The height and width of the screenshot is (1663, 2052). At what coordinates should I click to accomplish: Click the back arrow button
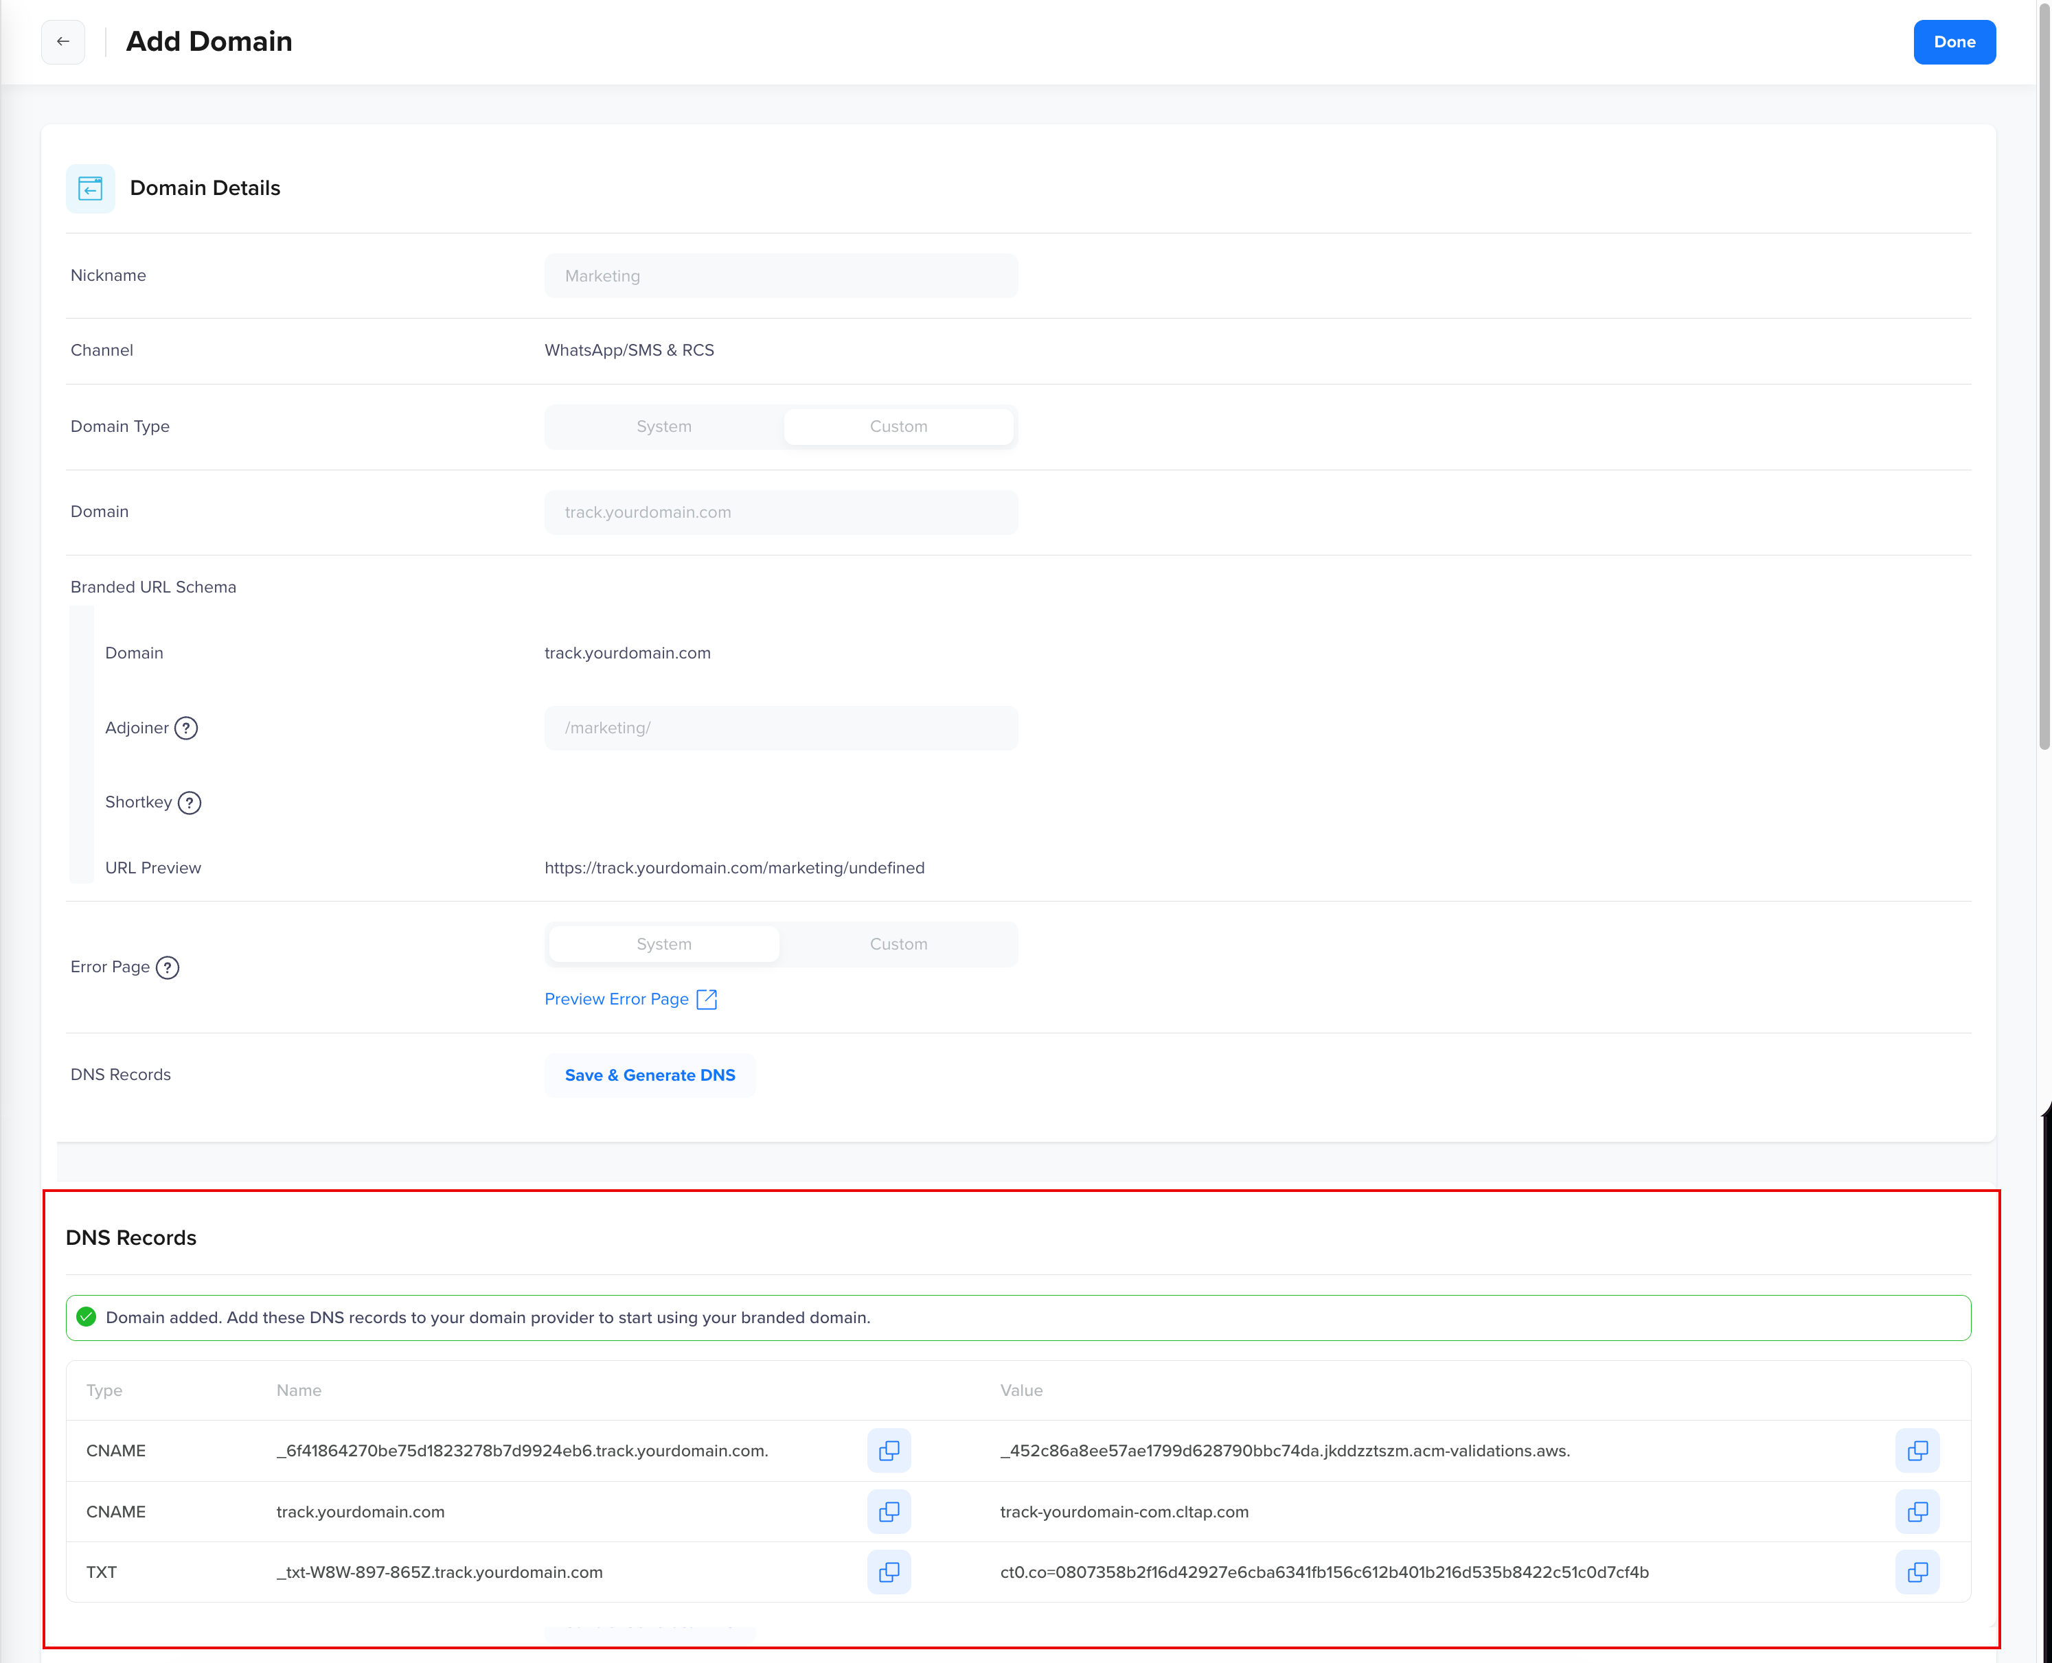click(63, 42)
